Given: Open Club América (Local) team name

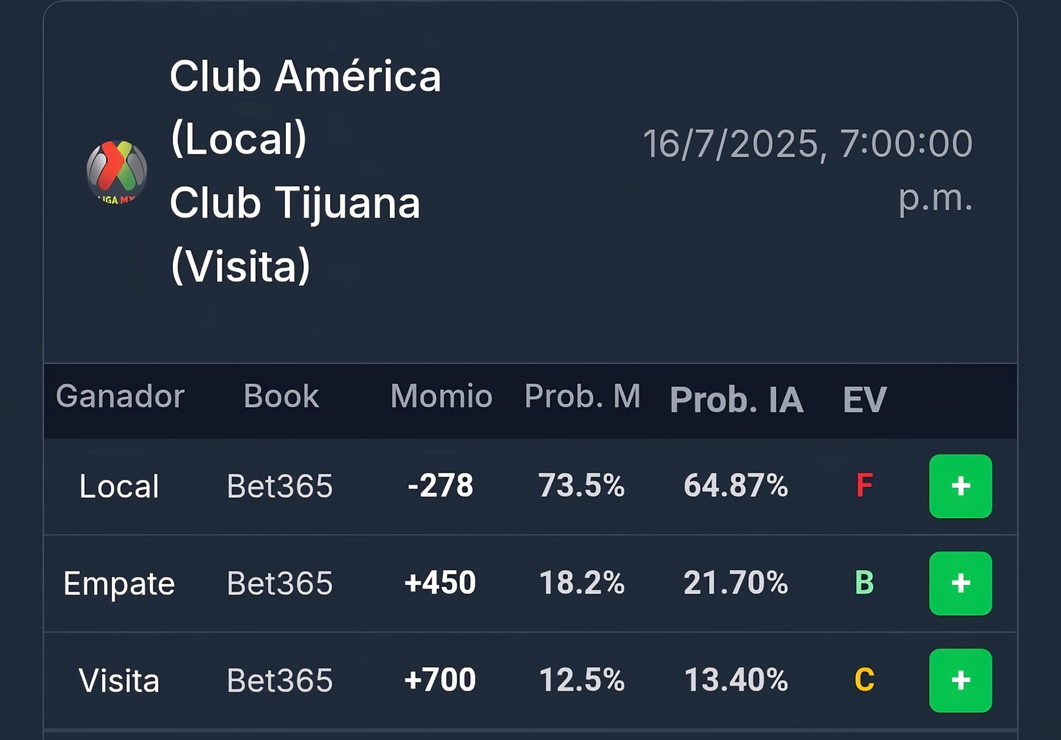Looking at the screenshot, I should (x=305, y=107).
